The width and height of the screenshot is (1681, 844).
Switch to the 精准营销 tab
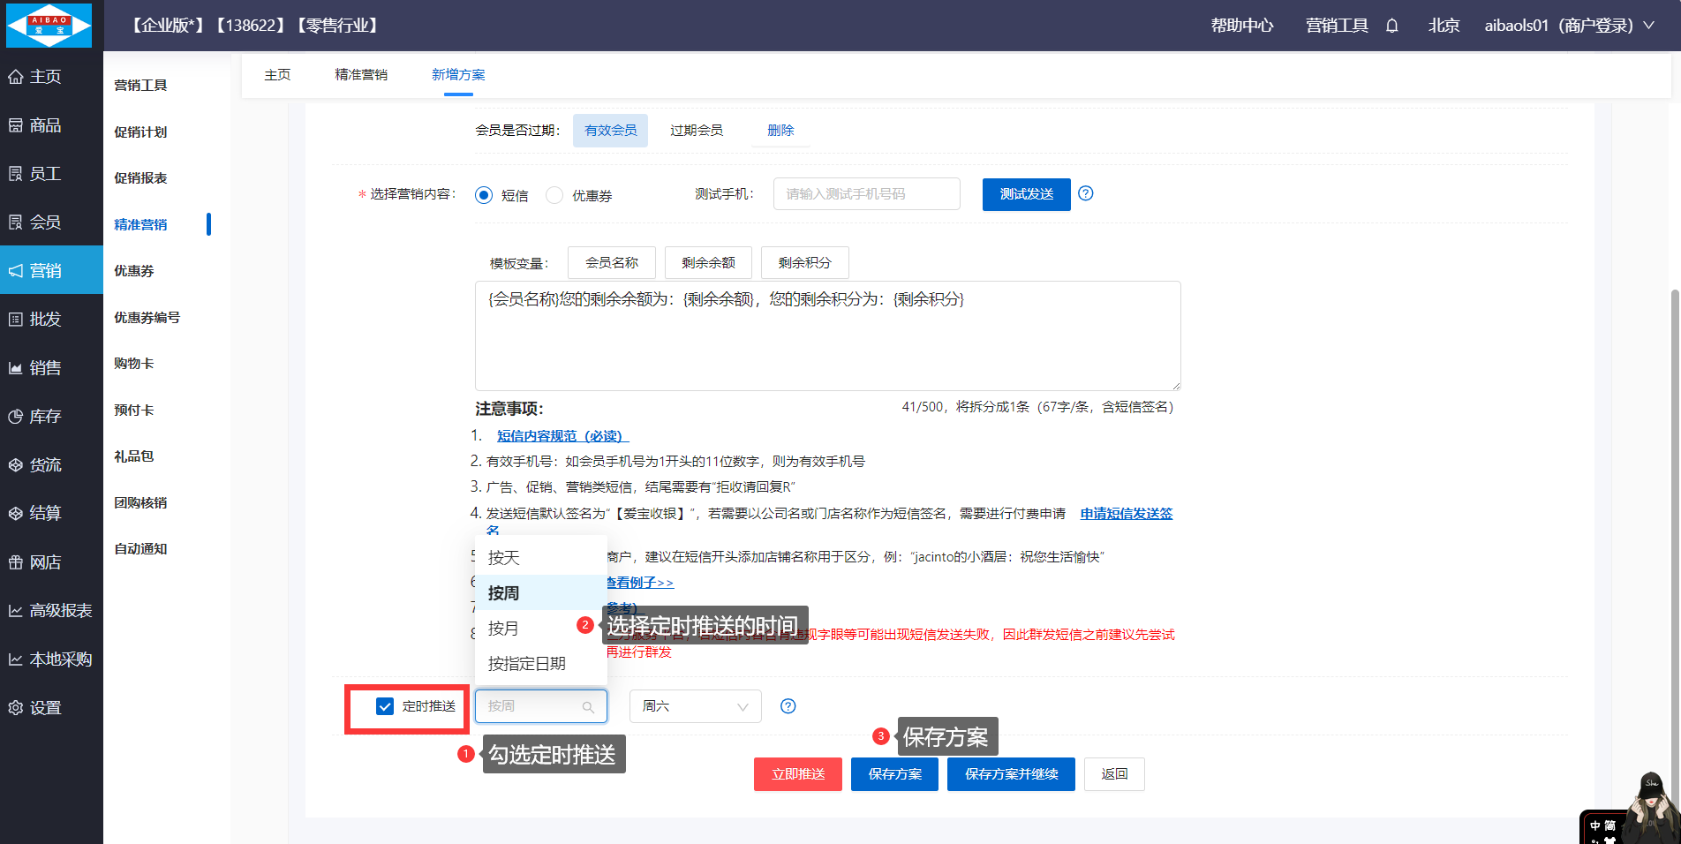pyautogui.click(x=361, y=75)
